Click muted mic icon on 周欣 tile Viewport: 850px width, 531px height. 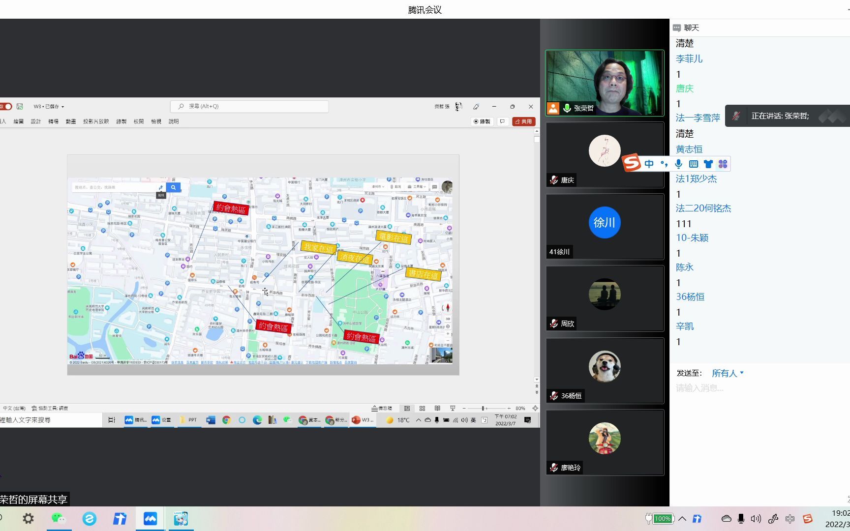point(554,324)
